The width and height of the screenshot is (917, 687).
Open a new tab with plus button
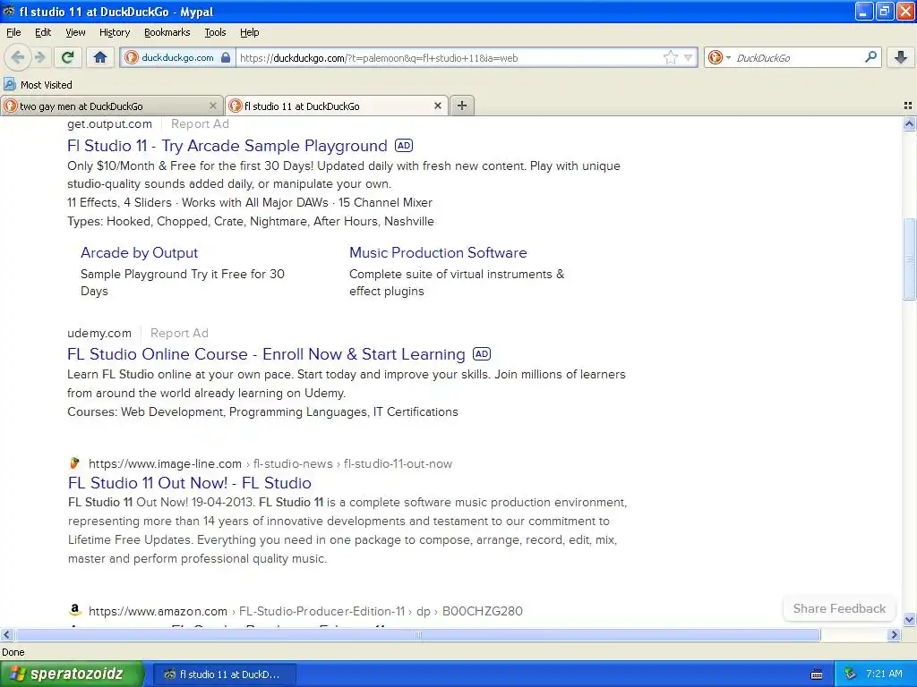pos(462,106)
